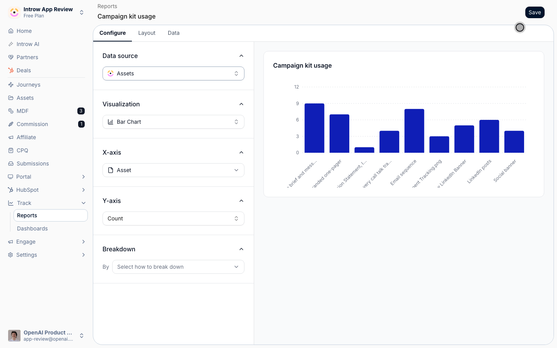Screen dimensions: 557x348
Task: Collapse the Track submenu
Action: pyautogui.click(x=84, y=203)
